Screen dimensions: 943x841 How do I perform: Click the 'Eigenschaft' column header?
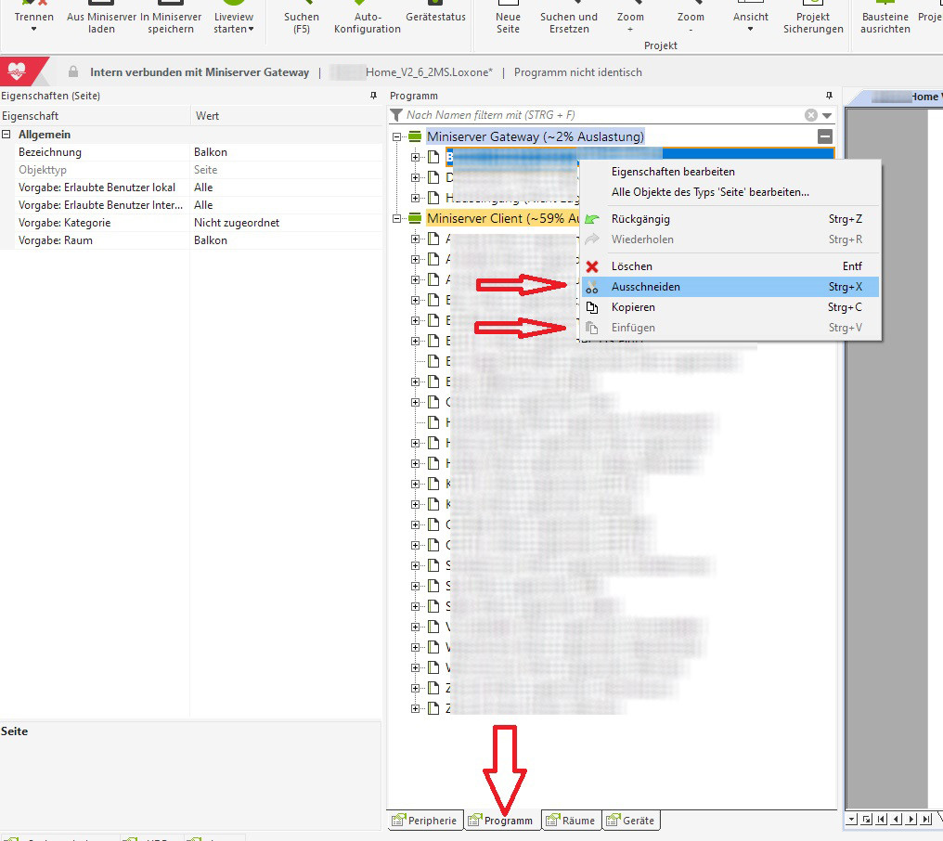(95, 116)
